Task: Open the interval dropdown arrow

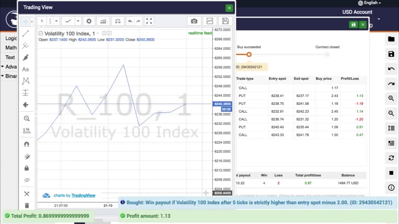Action: (x=56, y=21)
